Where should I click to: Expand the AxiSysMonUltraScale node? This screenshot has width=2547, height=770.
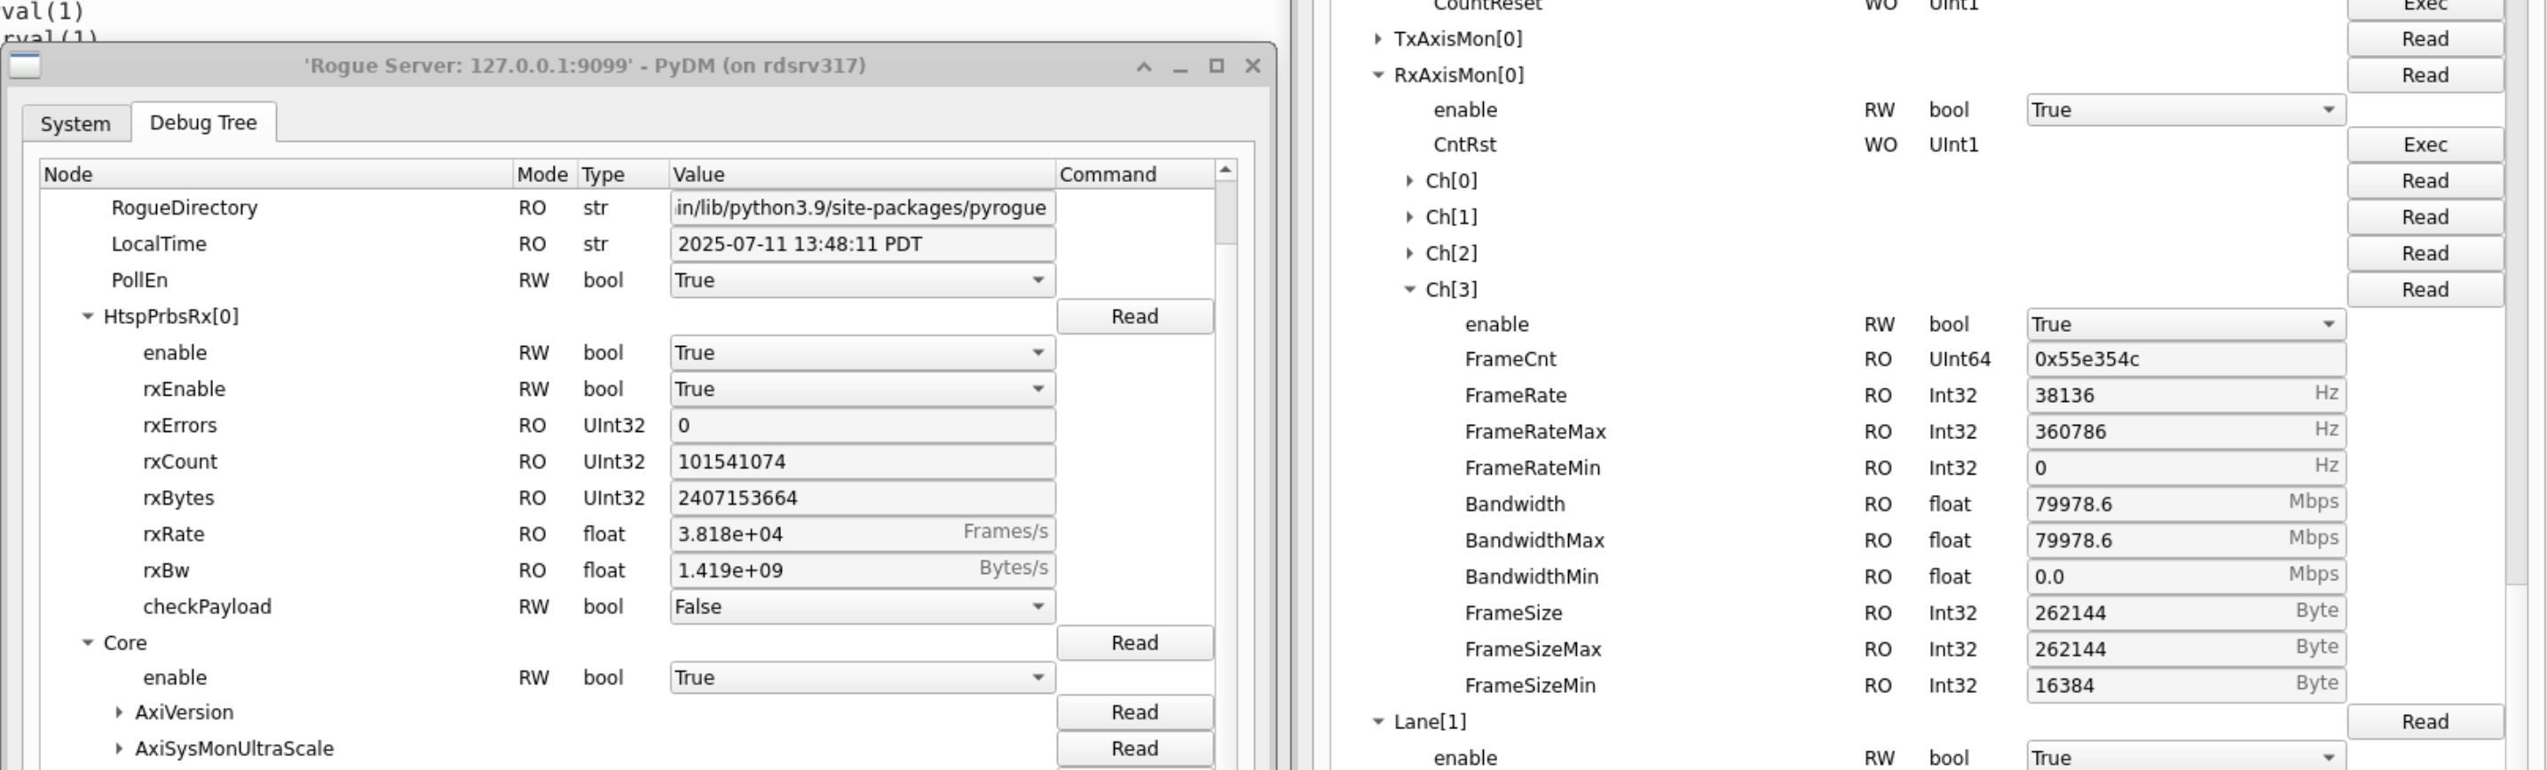pyautogui.click(x=119, y=750)
